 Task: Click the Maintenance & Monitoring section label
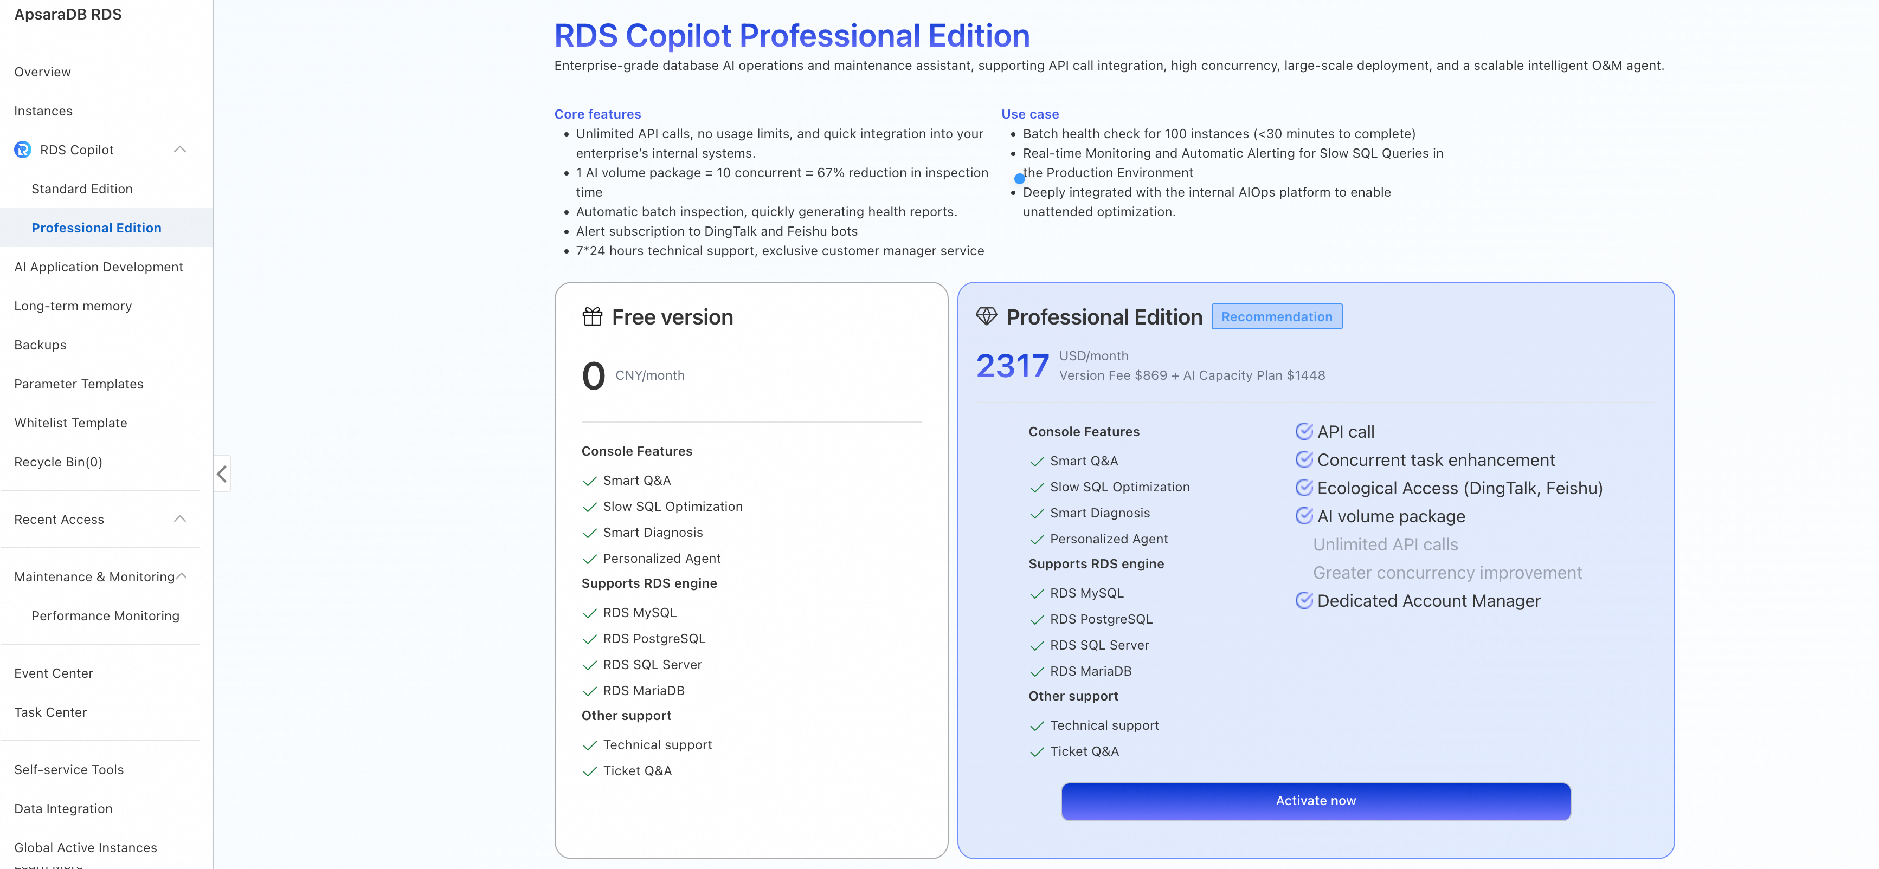point(94,576)
